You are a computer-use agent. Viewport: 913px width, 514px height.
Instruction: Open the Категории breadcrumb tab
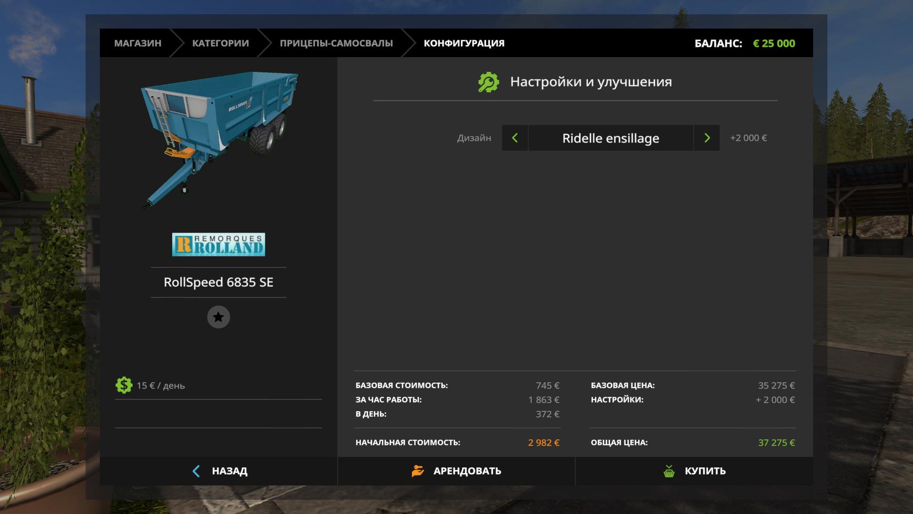pos(220,43)
